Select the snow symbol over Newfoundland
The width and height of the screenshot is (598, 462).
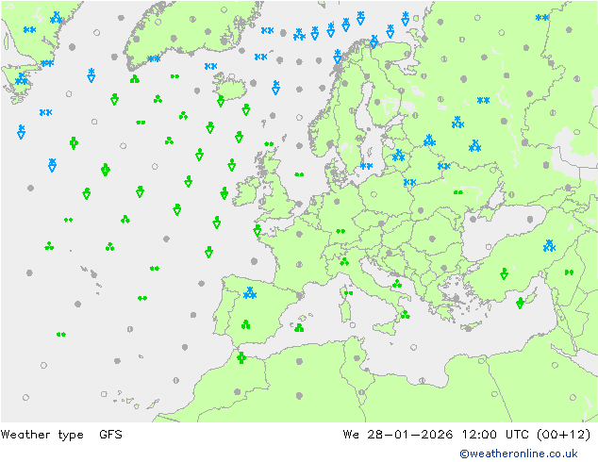(x=22, y=79)
